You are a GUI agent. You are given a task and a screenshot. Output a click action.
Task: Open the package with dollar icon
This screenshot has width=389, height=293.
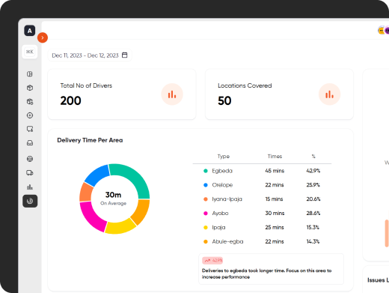(x=30, y=102)
